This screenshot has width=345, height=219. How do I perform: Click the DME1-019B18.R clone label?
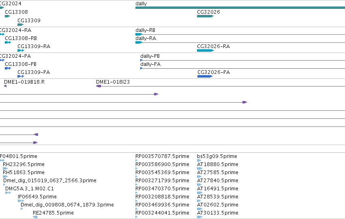[x=24, y=82]
